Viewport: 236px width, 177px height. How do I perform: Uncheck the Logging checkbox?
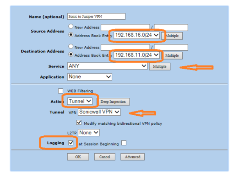pos(71,143)
